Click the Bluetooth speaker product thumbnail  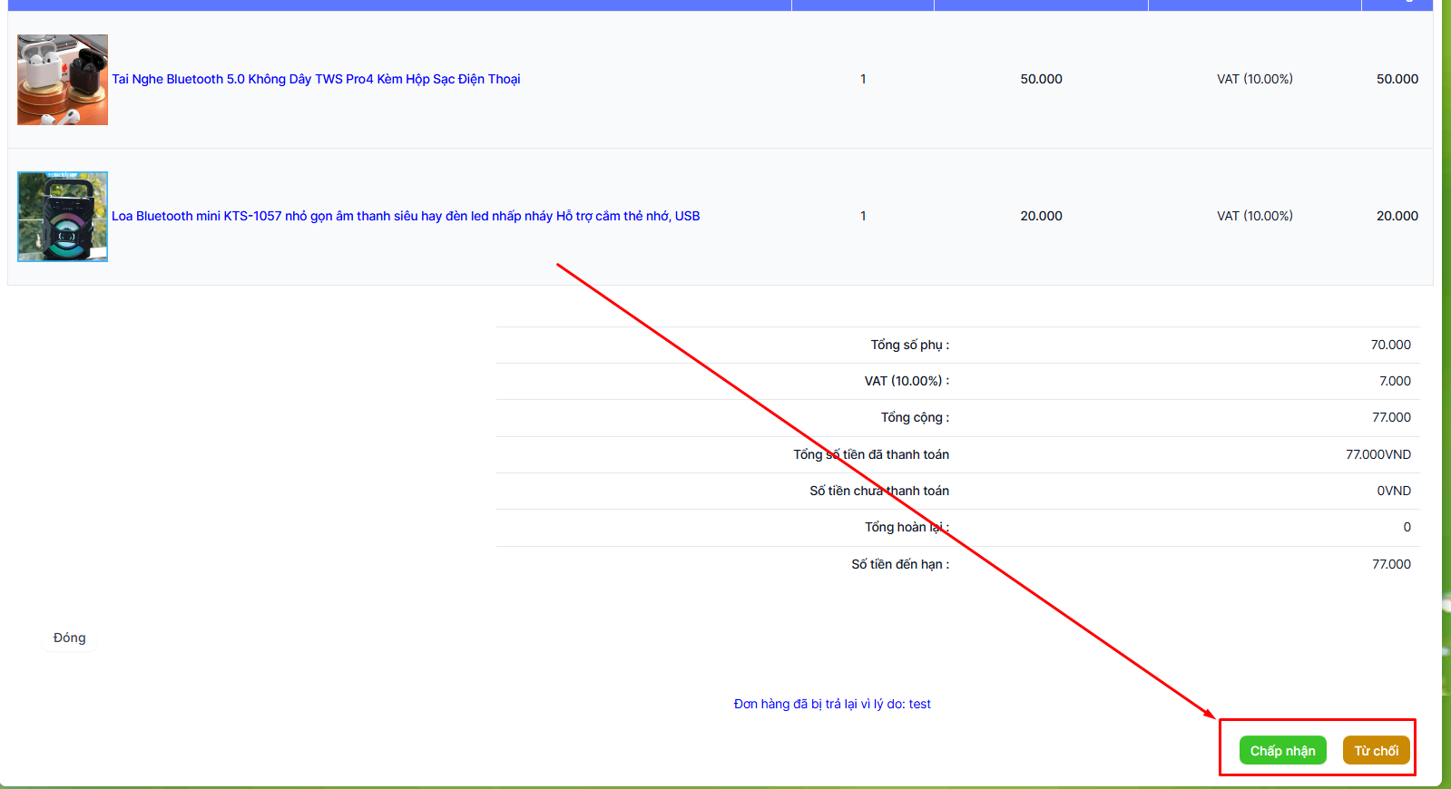pos(63,217)
